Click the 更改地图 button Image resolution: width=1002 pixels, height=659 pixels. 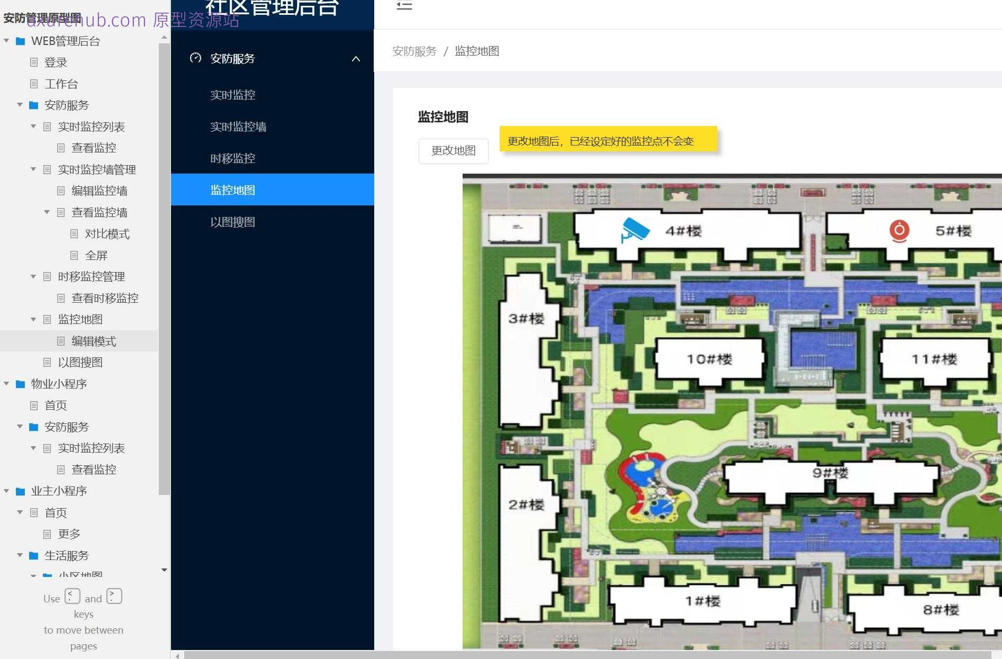pos(453,150)
